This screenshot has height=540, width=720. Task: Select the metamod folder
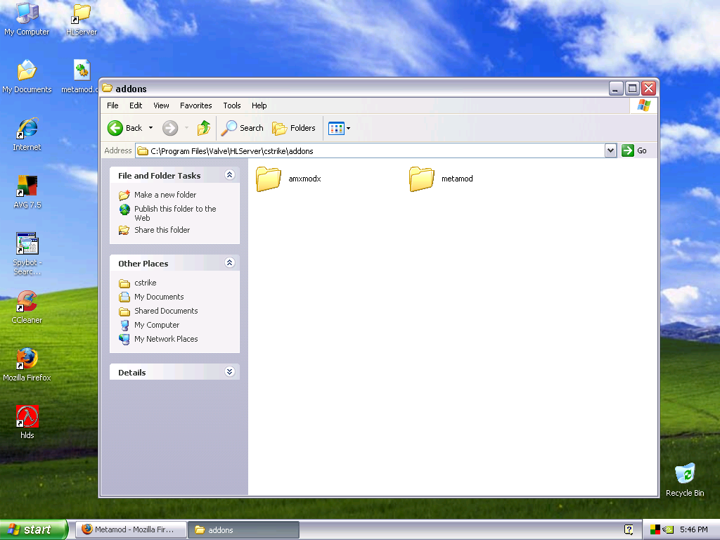(x=442, y=179)
